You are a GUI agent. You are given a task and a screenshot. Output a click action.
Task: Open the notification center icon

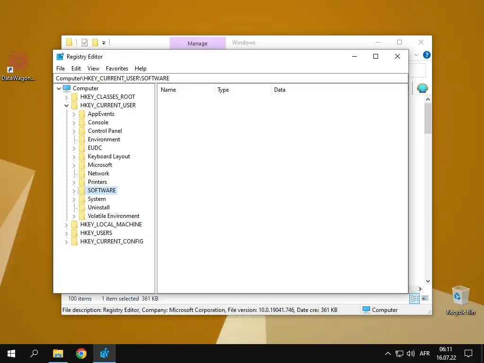click(x=468, y=354)
